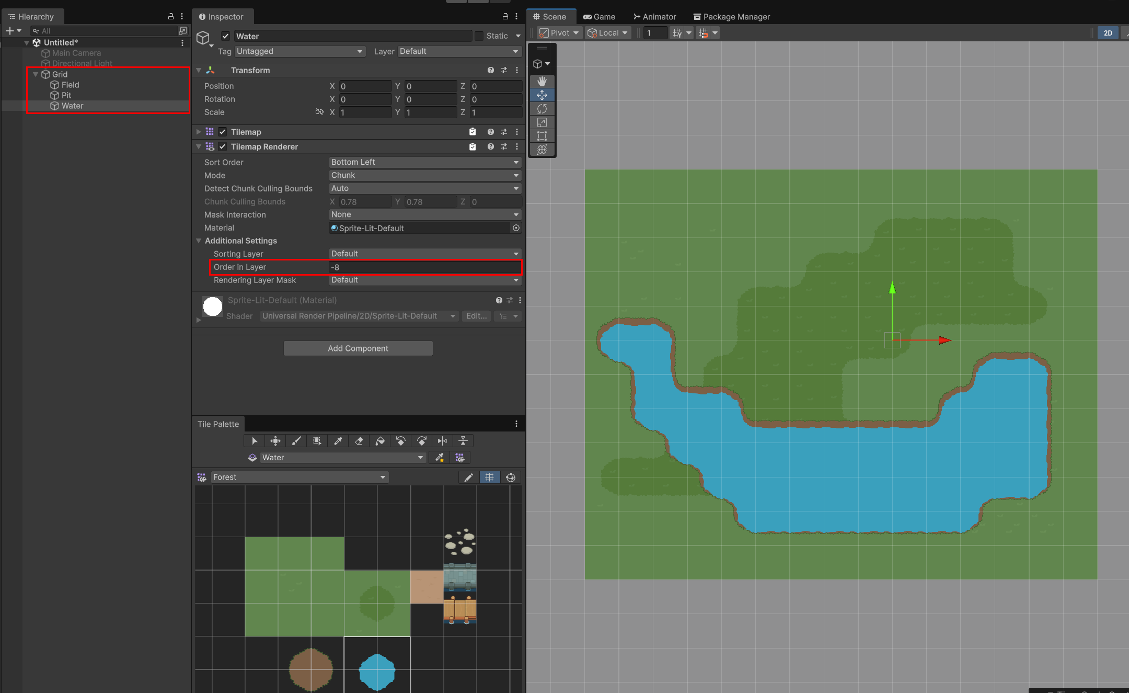Click the Sprite-Lit-Default material preview swatch

tap(213, 306)
